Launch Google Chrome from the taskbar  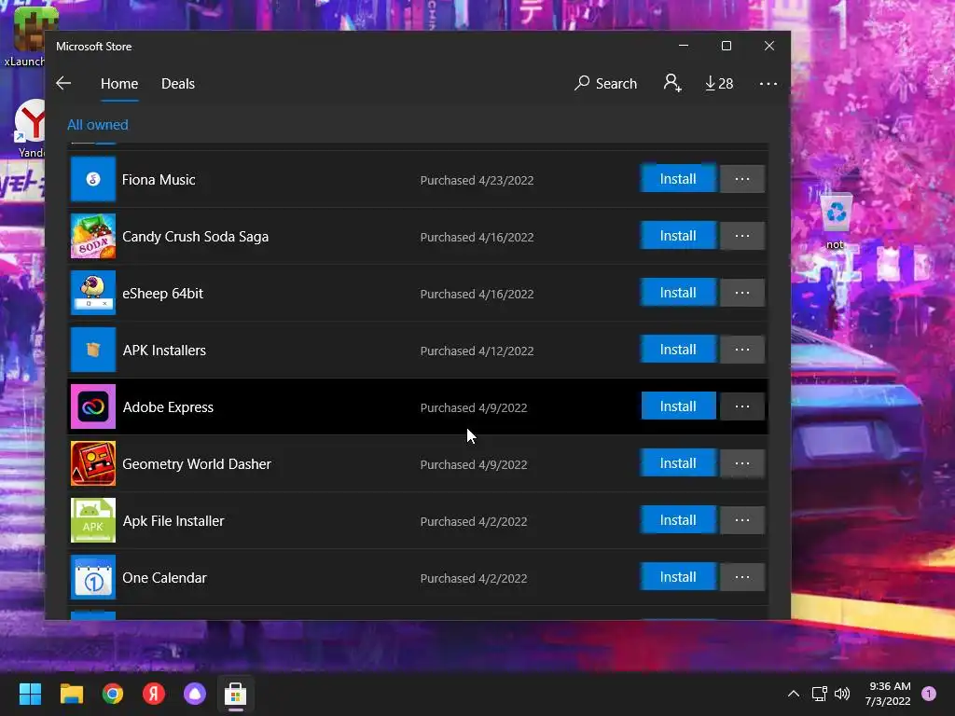point(113,694)
